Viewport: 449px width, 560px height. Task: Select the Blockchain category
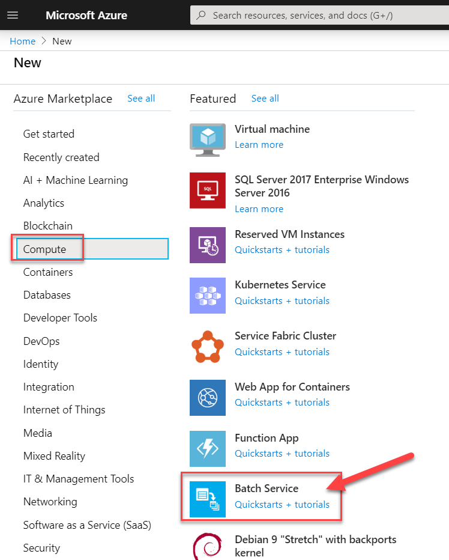[x=48, y=226]
